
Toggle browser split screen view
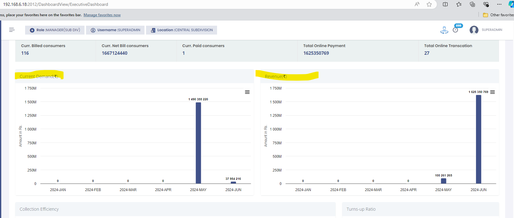(445, 4)
